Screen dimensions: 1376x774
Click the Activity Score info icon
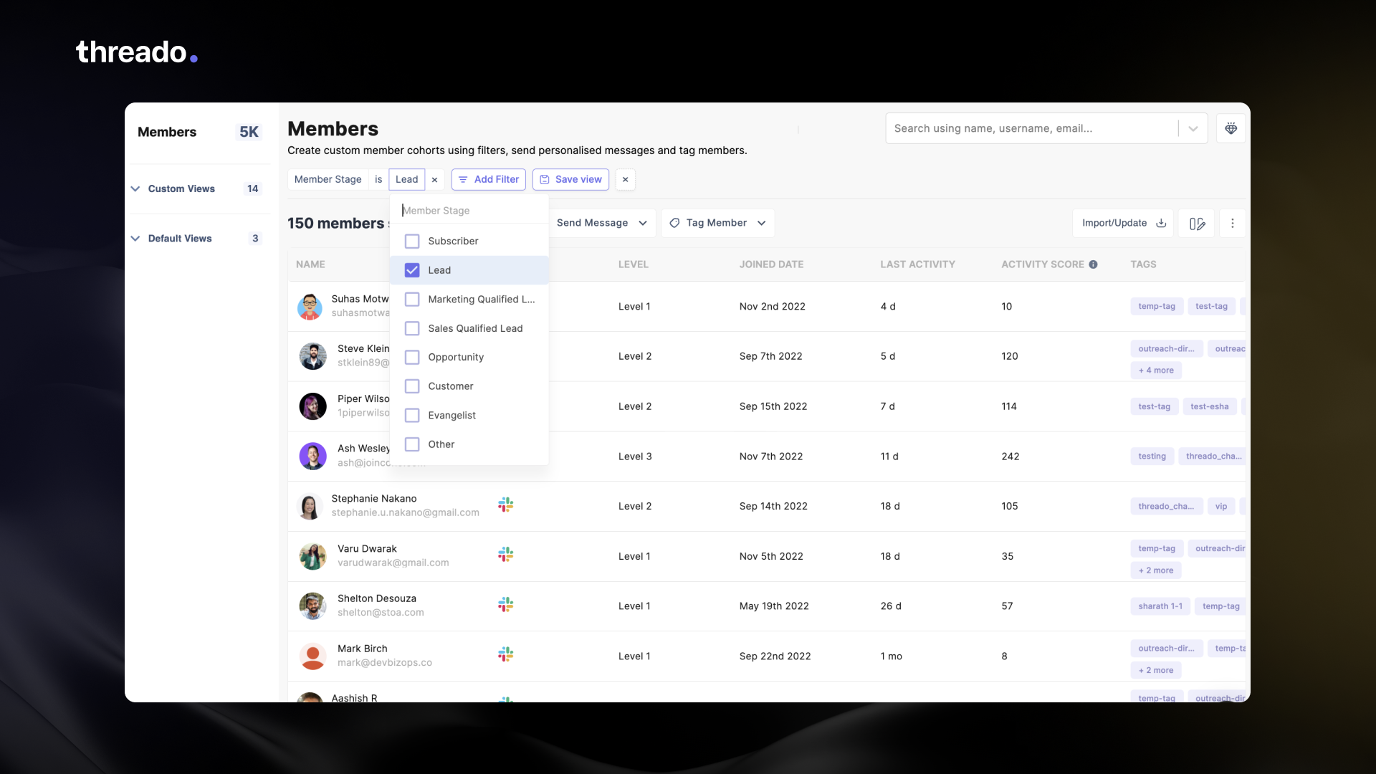click(1093, 264)
